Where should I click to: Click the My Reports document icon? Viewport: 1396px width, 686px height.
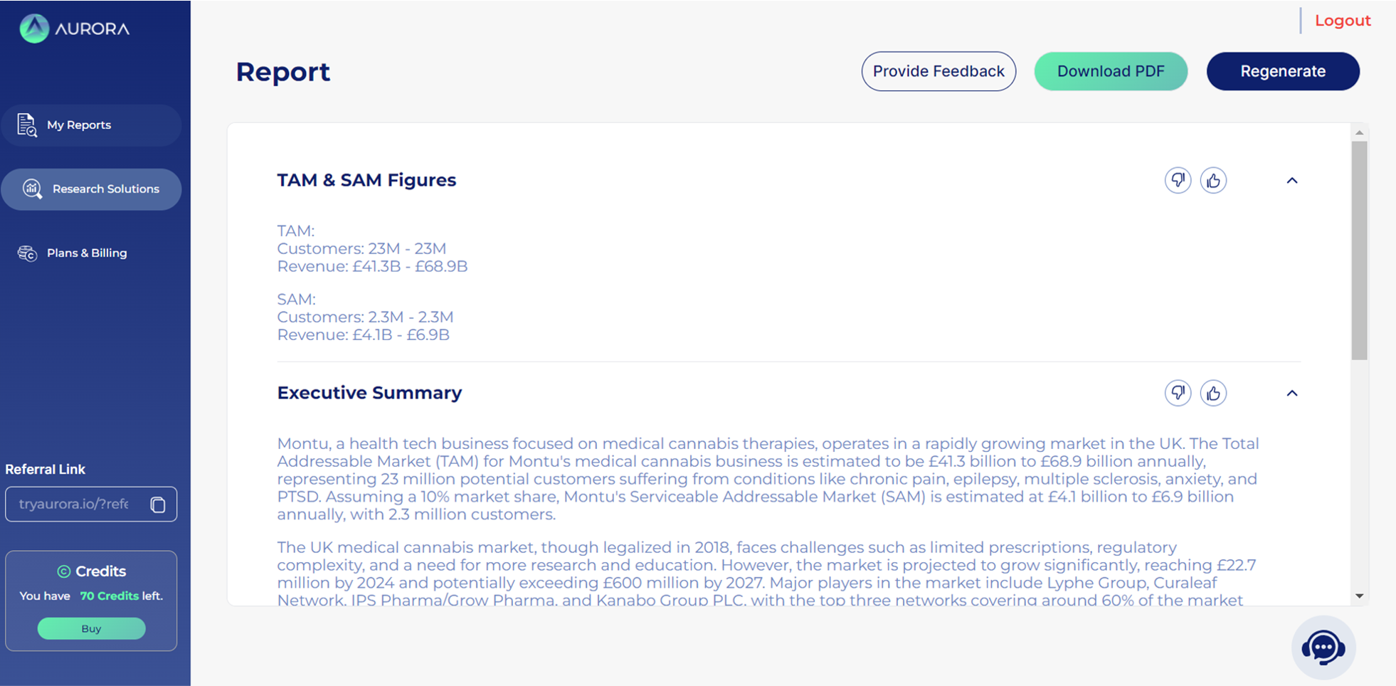(27, 125)
